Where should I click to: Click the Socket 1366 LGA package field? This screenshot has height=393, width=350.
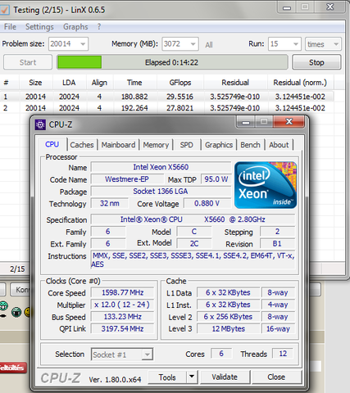pyautogui.click(x=161, y=192)
